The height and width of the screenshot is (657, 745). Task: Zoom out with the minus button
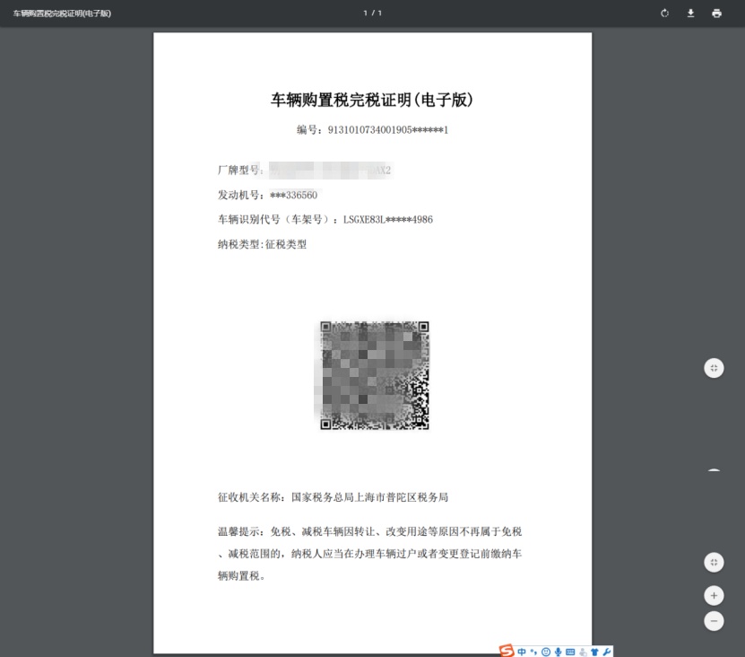coord(714,621)
